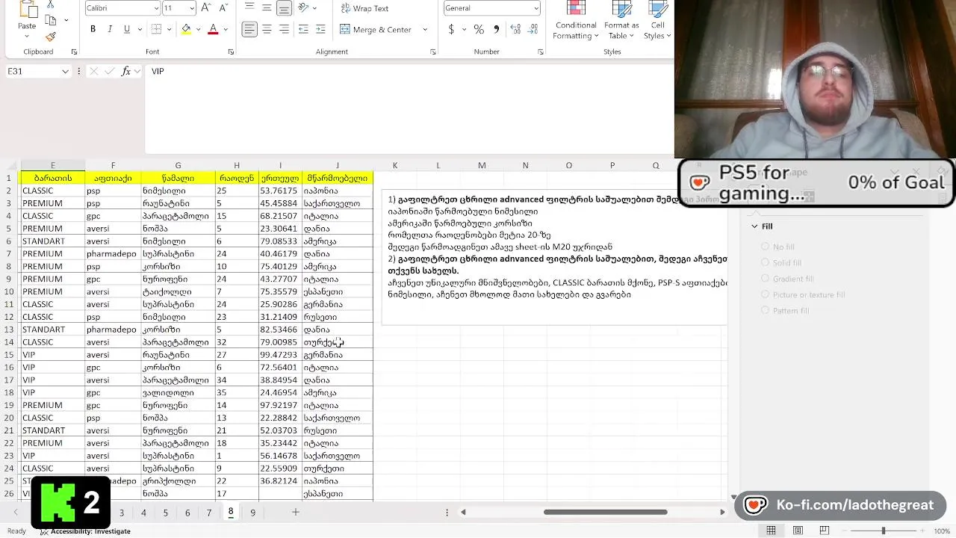
Task: Center text horizontally
Action: 267,29
